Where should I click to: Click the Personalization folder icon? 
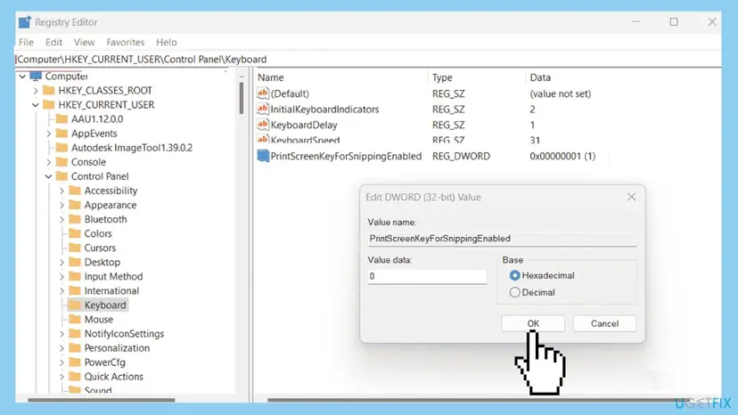point(75,347)
